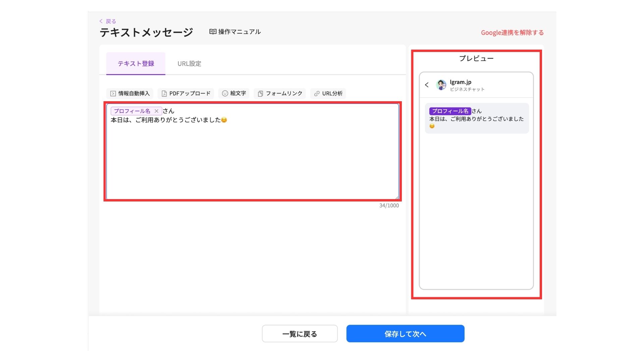Click the URL分析 link icon

317,94
